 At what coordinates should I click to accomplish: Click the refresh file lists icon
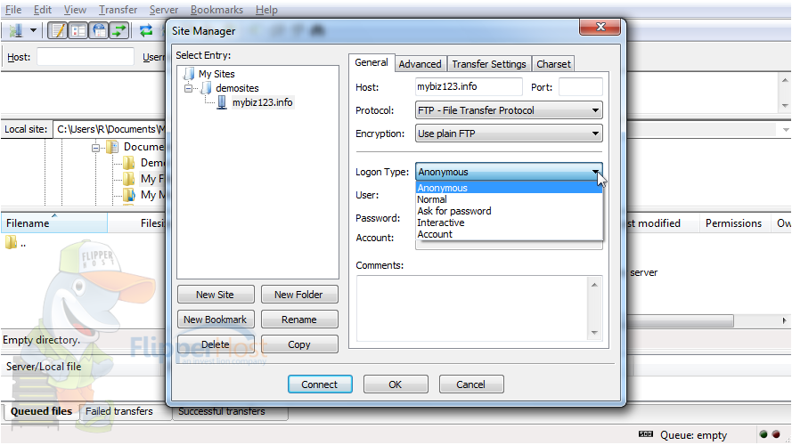(x=146, y=31)
